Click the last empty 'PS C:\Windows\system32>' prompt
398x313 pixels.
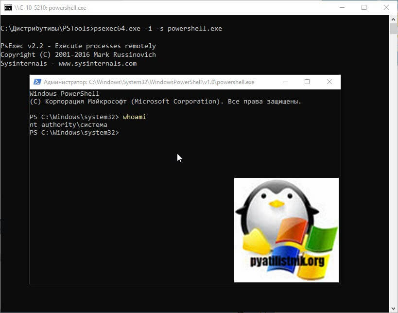click(74, 133)
